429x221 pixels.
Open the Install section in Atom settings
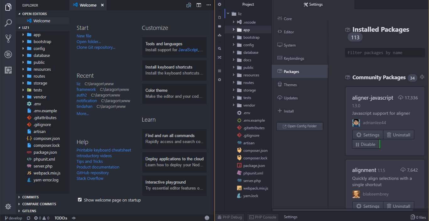point(300,111)
